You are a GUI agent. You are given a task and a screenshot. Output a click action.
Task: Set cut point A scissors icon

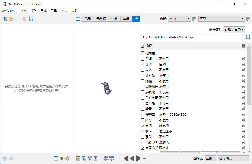tap(106, 158)
